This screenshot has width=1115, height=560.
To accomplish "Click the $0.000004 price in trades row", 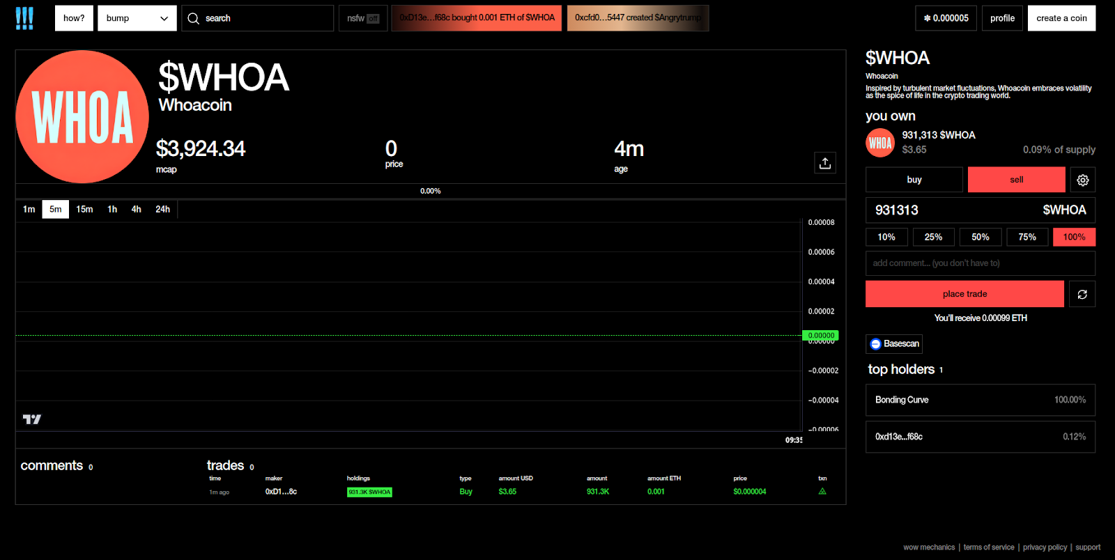I will click(749, 492).
